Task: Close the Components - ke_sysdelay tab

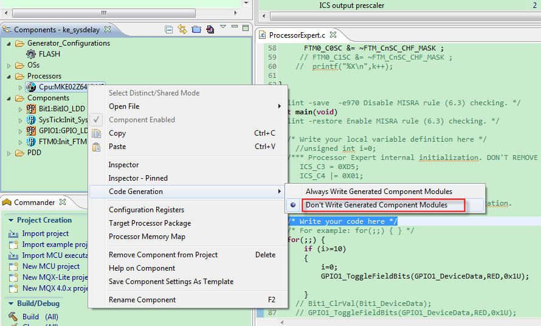Action: coord(108,29)
